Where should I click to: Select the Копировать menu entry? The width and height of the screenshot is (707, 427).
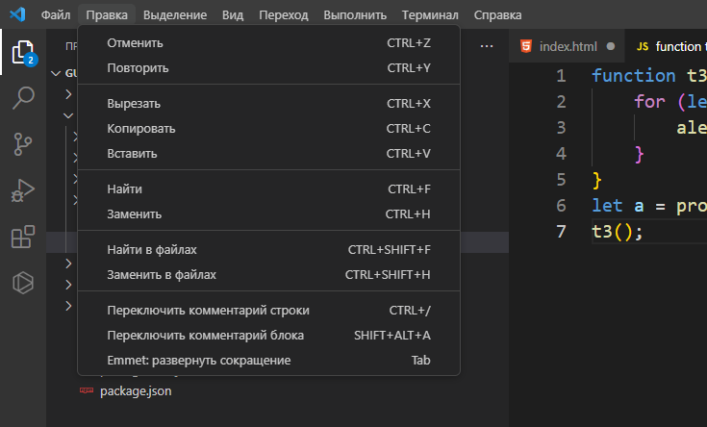[x=268, y=129]
